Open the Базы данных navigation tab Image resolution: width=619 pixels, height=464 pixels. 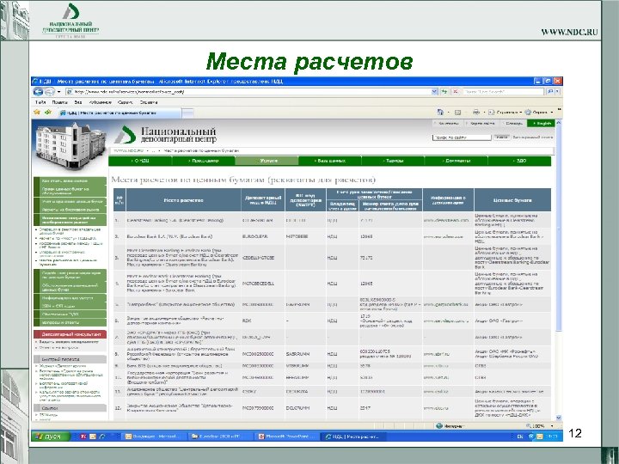(x=330, y=161)
